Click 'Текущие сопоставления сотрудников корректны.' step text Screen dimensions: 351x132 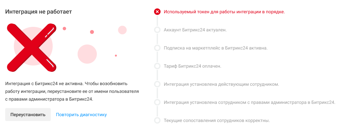217,121
